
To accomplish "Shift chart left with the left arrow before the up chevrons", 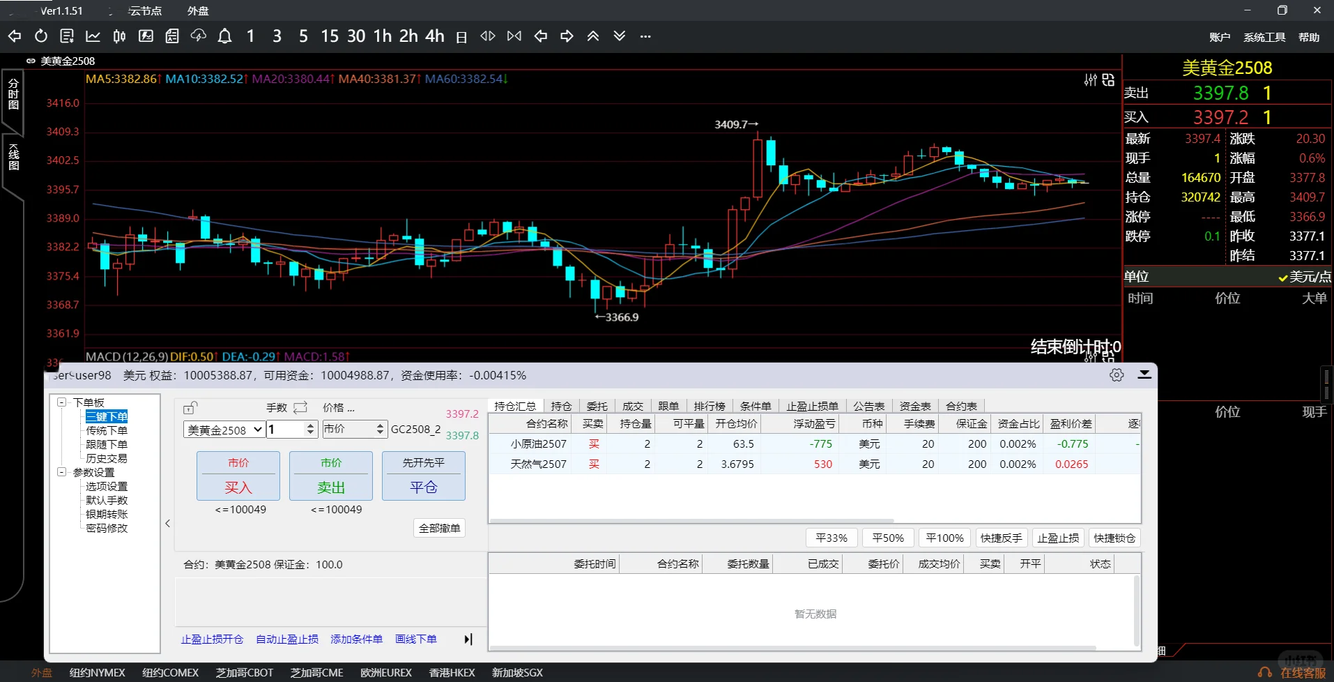I will [x=541, y=36].
